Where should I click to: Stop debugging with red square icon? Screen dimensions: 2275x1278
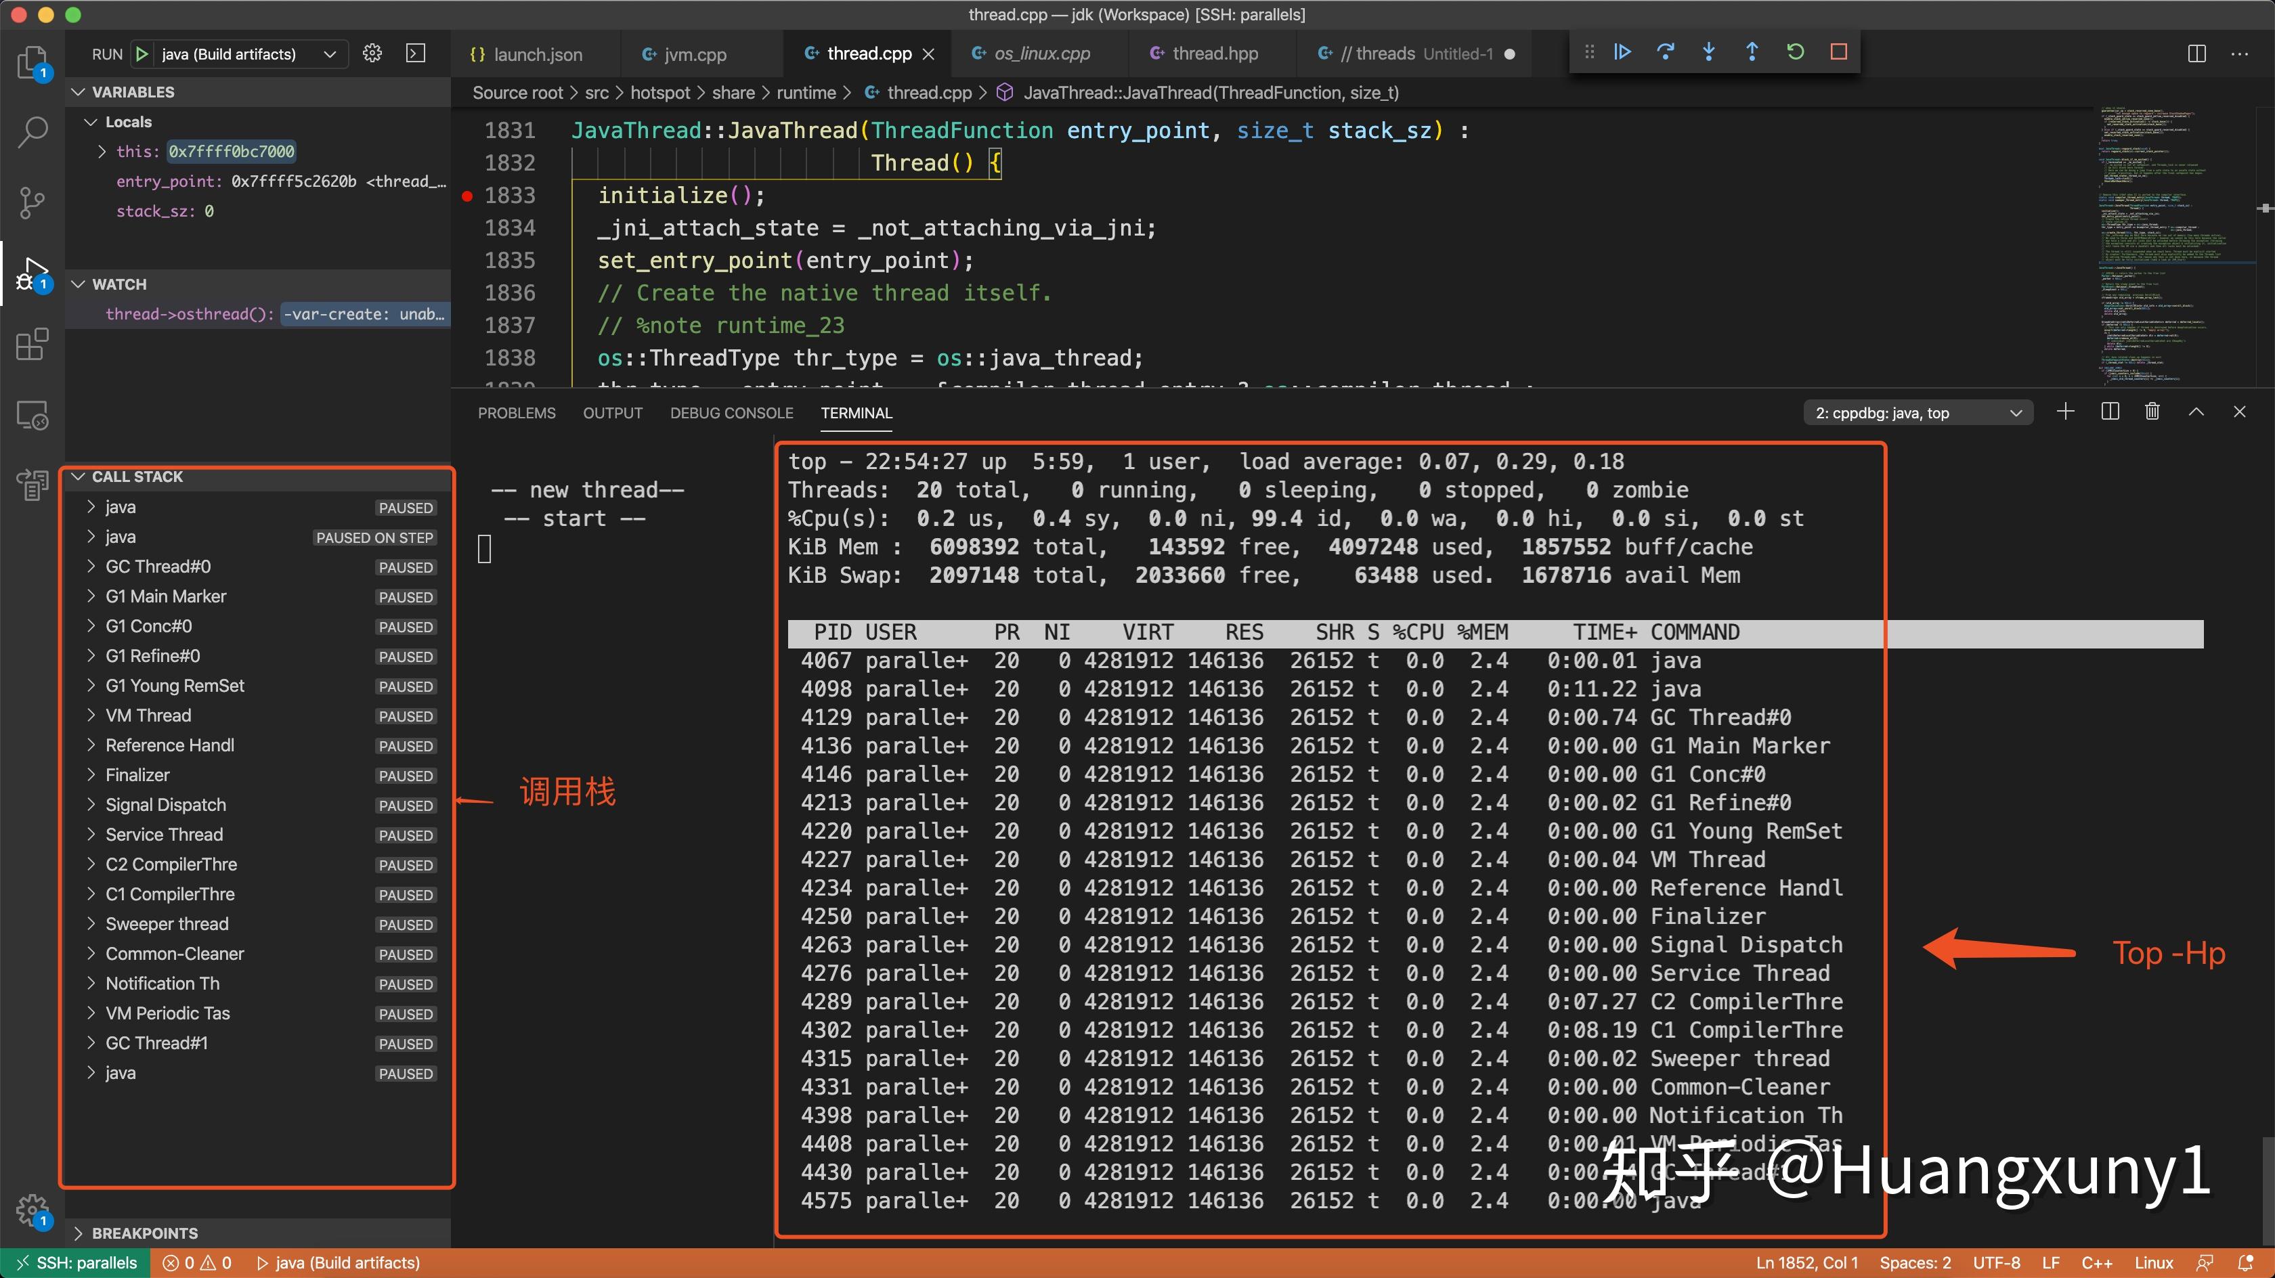coord(1838,52)
